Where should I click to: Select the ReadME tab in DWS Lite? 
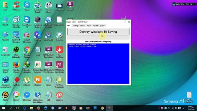tap(96, 26)
